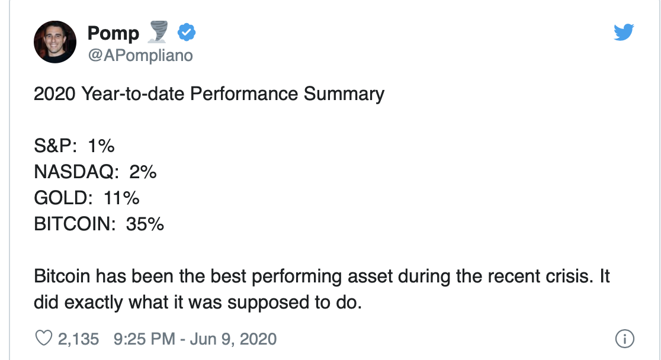Open the info icon for Twitter ads

[624, 339]
